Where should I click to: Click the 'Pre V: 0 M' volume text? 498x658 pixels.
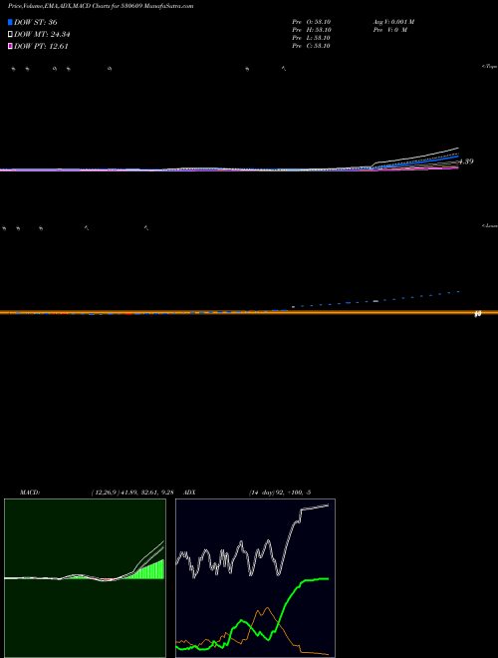pyautogui.click(x=390, y=30)
